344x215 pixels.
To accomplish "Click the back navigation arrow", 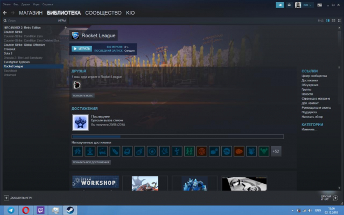I will [5, 13].
